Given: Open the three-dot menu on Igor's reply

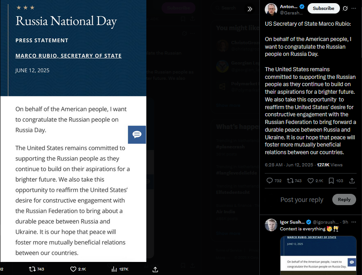Looking at the screenshot, I should 354,222.
